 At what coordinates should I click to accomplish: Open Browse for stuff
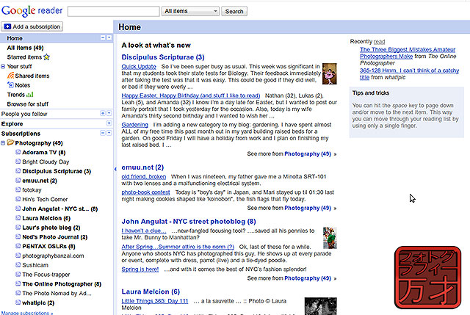(x=28, y=104)
